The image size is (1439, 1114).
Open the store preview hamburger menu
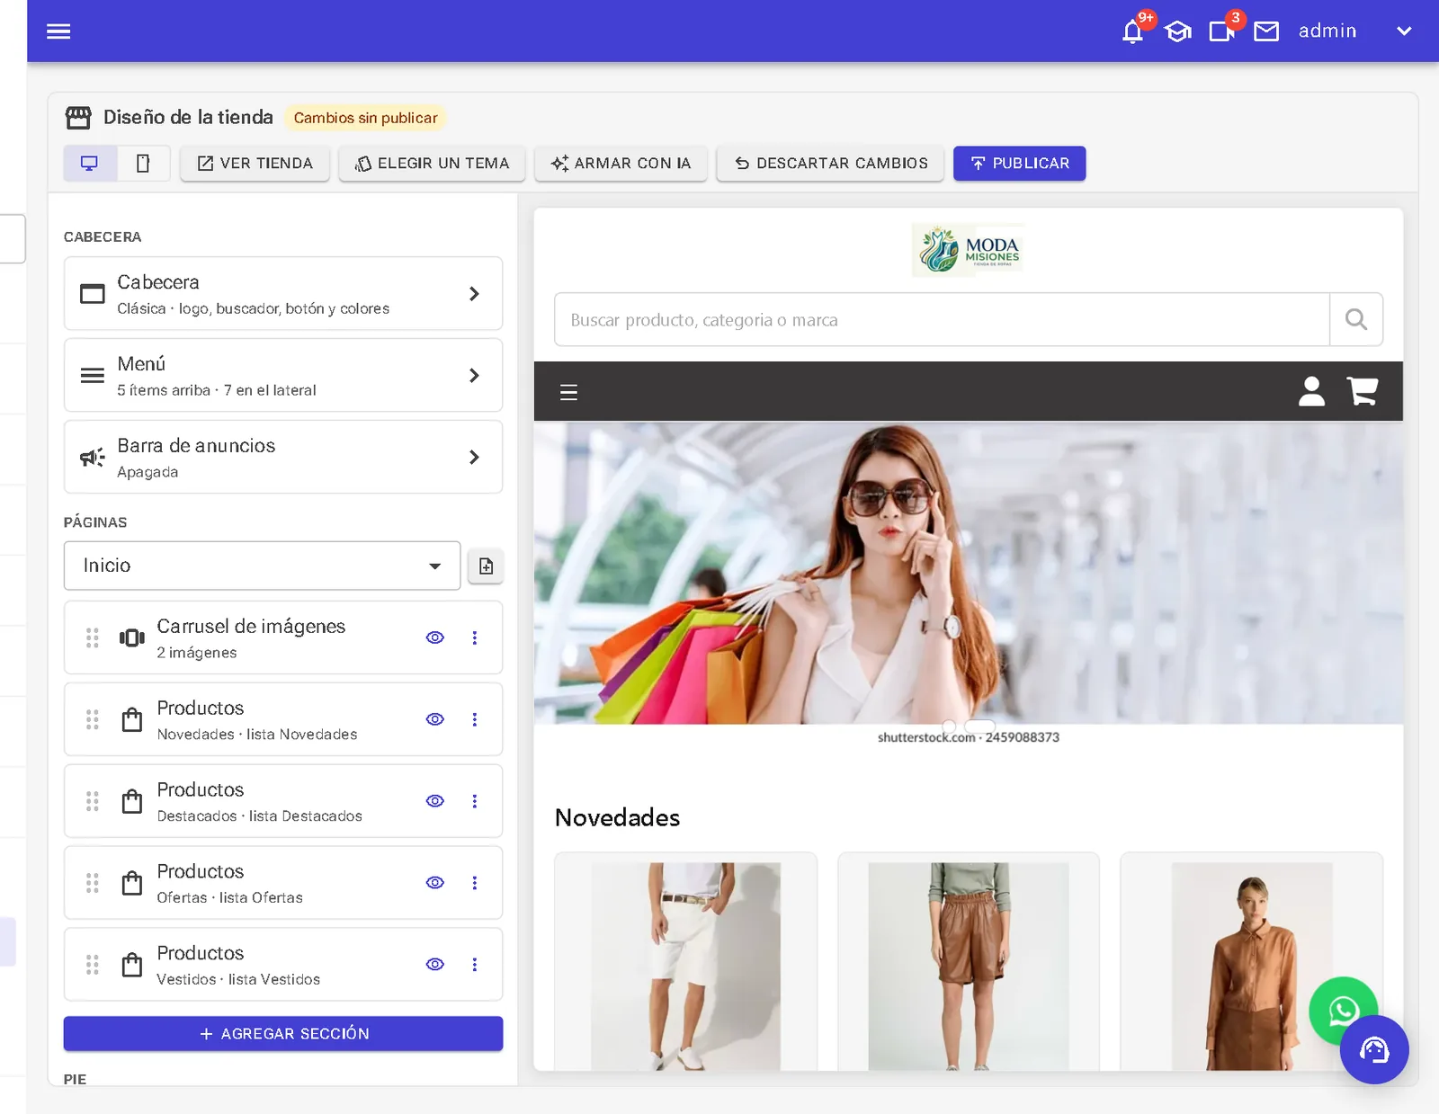pos(568,392)
